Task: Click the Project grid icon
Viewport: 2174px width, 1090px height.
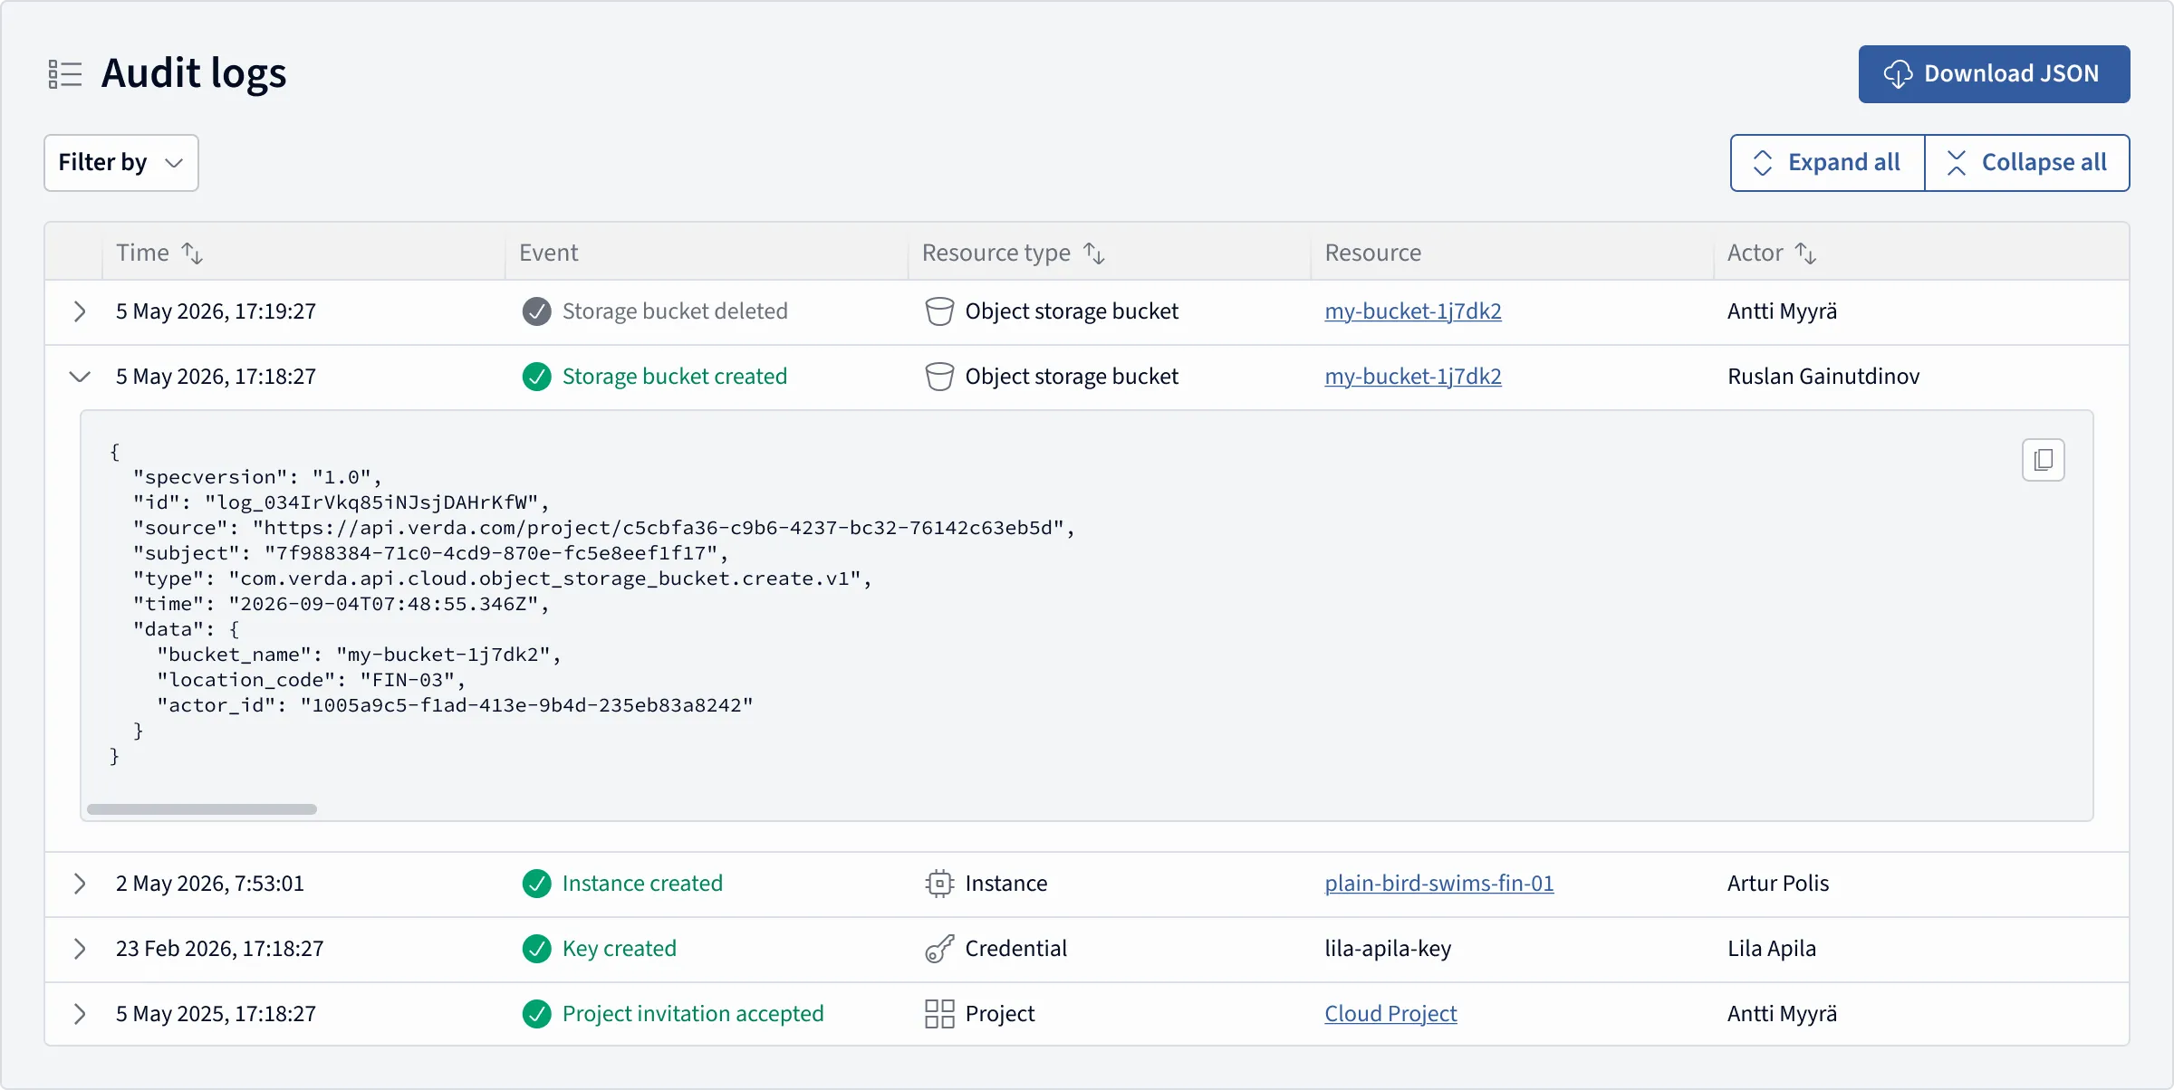Action: coord(939,1014)
